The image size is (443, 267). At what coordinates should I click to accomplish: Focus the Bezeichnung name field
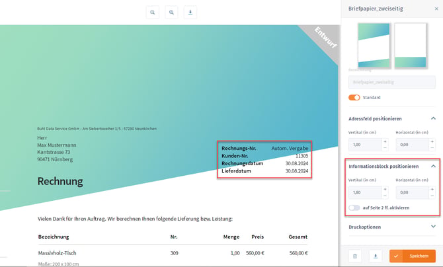click(392, 82)
